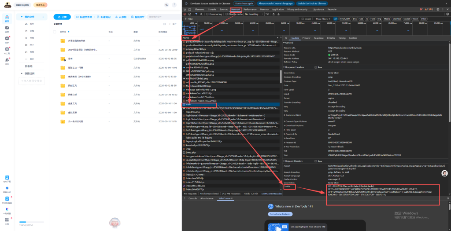Click the clear network log icon

190,14
